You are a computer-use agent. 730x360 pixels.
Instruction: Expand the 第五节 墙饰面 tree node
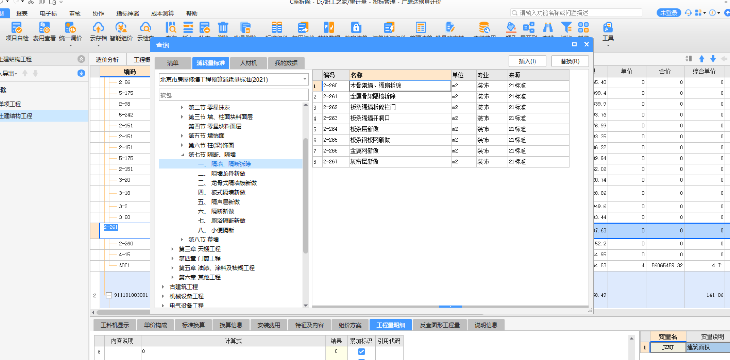point(182,136)
